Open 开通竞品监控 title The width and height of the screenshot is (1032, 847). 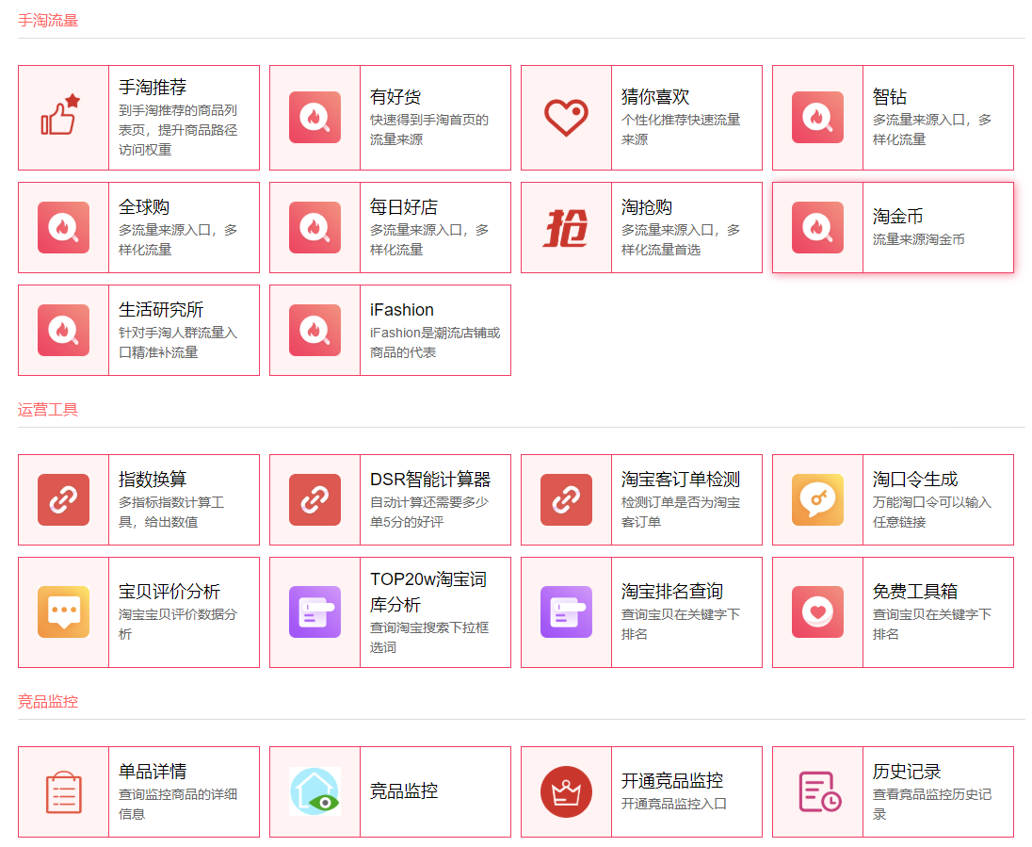click(x=672, y=781)
